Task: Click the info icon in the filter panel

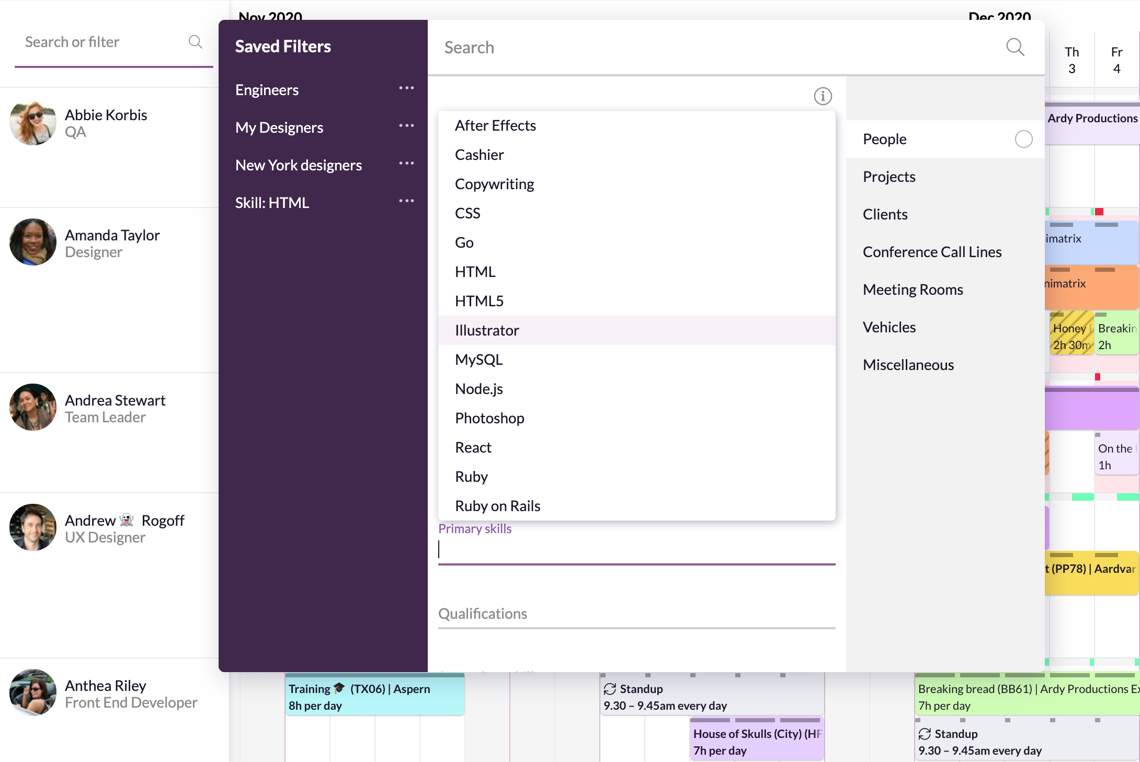Action: point(823,96)
